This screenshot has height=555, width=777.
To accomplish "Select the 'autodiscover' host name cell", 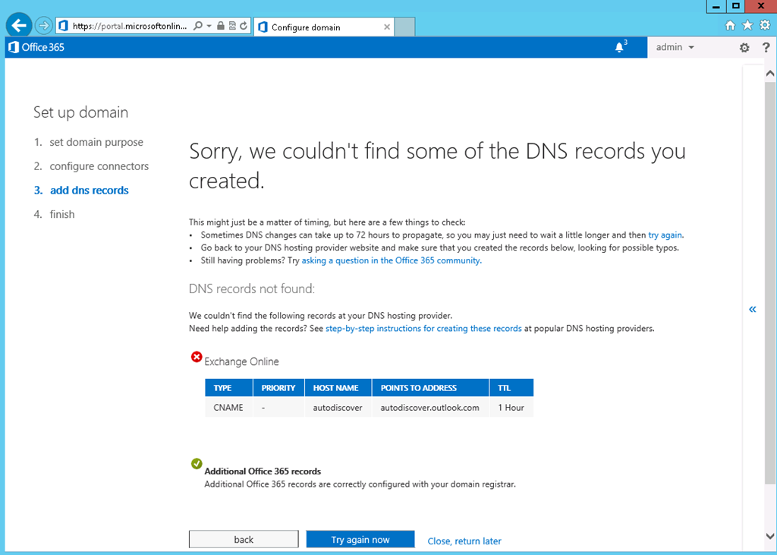I will click(x=338, y=408).
